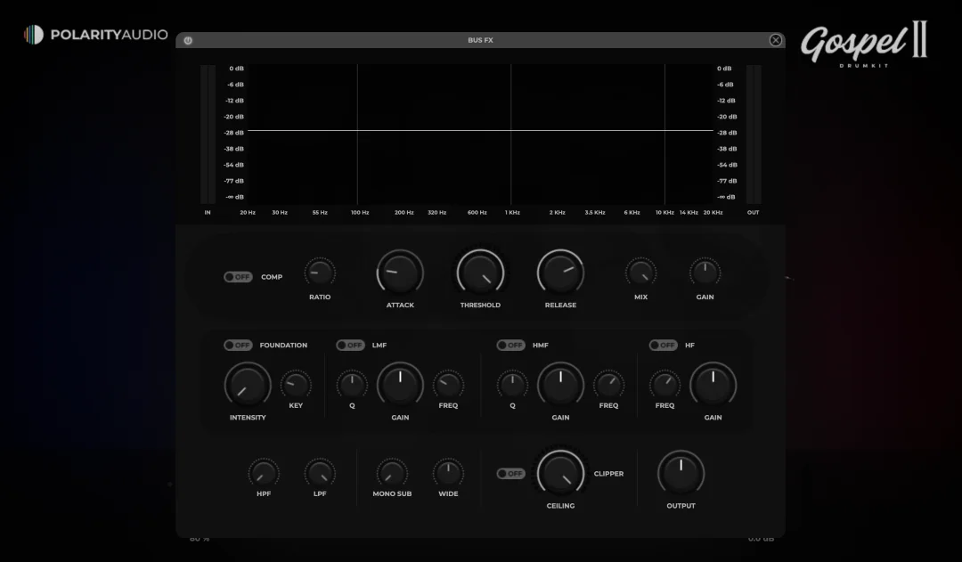Viewport: 962px width, 562px height.
Task: Click the MONO SUB knob
Action: click(x=392, y=473)
